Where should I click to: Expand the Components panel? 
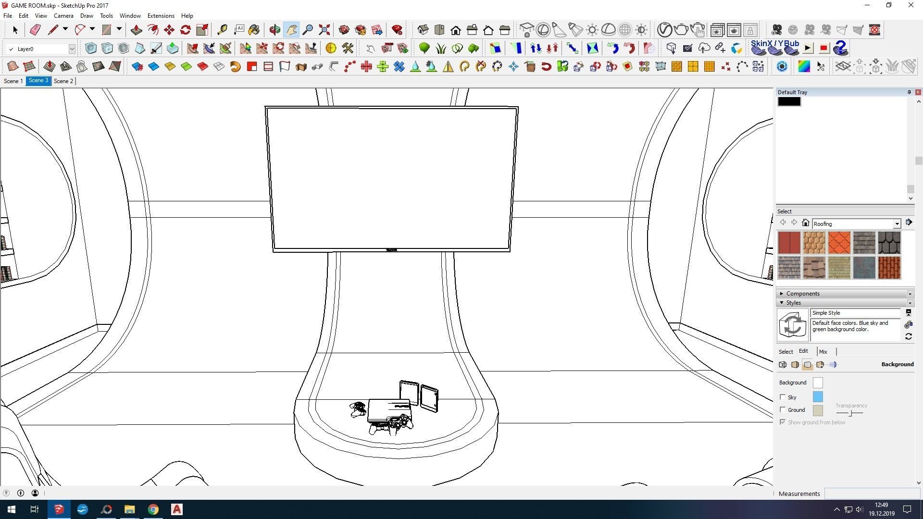(782, 294)
